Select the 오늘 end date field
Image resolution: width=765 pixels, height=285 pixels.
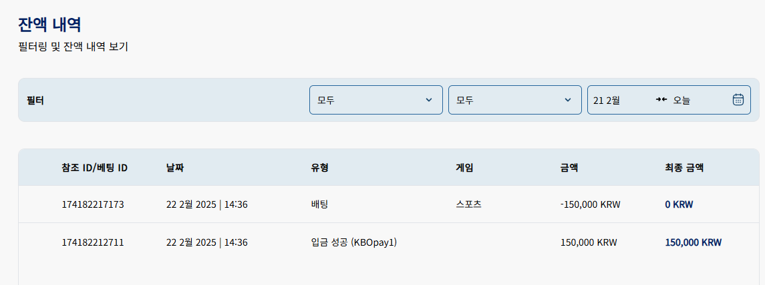(x=681, y=100)
